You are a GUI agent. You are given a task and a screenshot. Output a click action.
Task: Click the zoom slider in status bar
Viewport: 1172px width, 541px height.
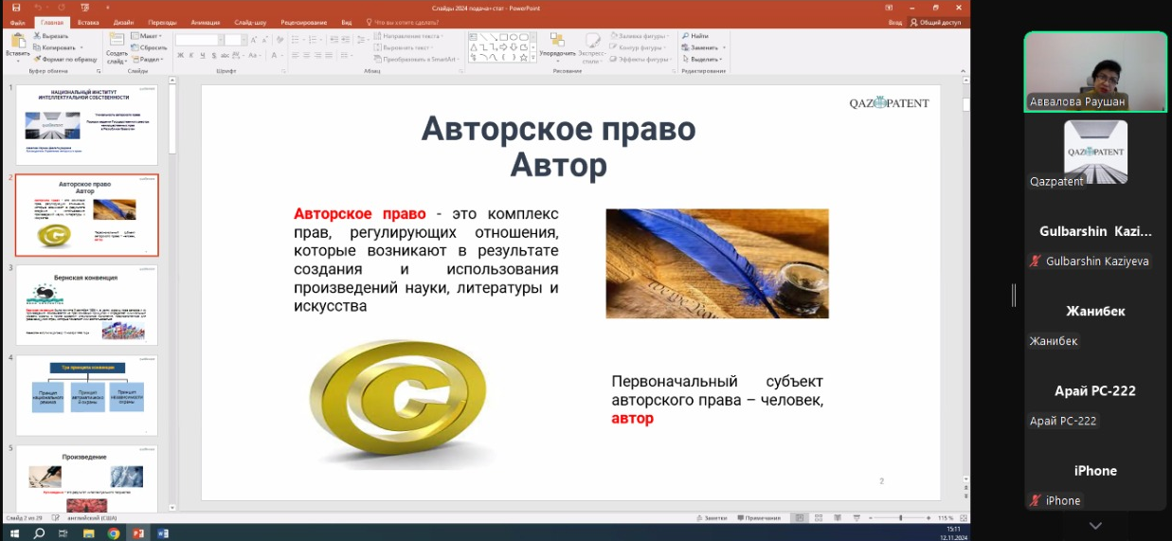click(900, 518)
